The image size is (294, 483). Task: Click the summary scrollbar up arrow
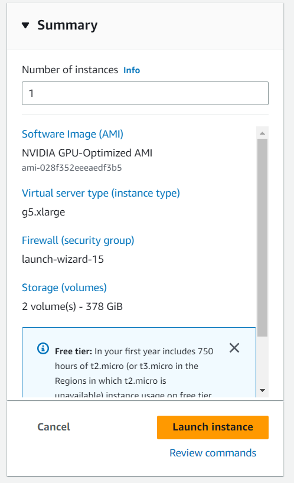[x=262, y=133]
